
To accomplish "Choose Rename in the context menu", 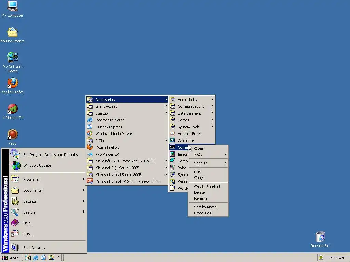I will click(x=208, y=198).
